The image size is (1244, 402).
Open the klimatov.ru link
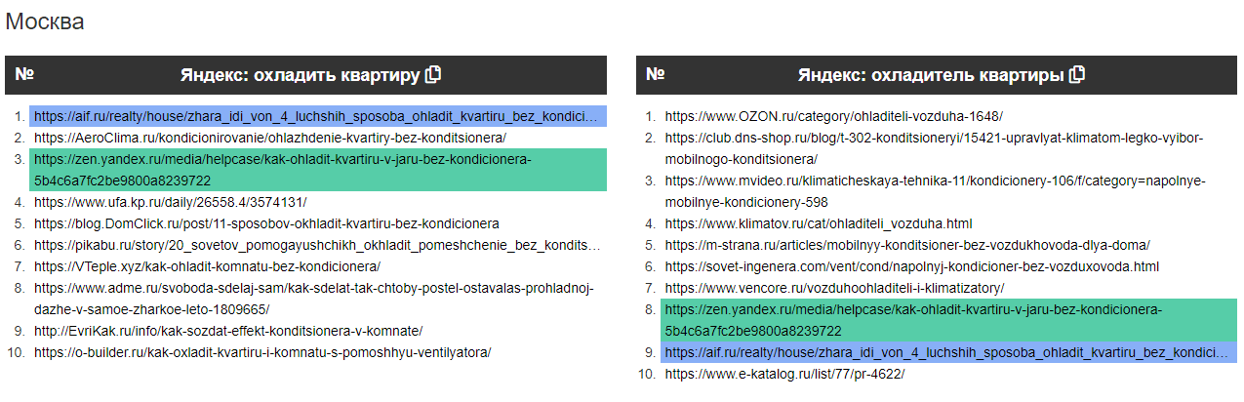point(819,223)
